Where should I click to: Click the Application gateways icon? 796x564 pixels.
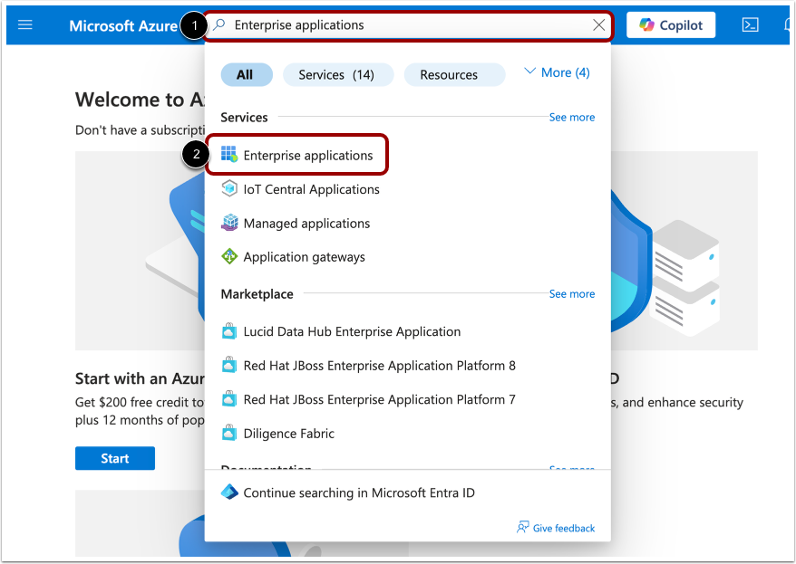[229, 256]
